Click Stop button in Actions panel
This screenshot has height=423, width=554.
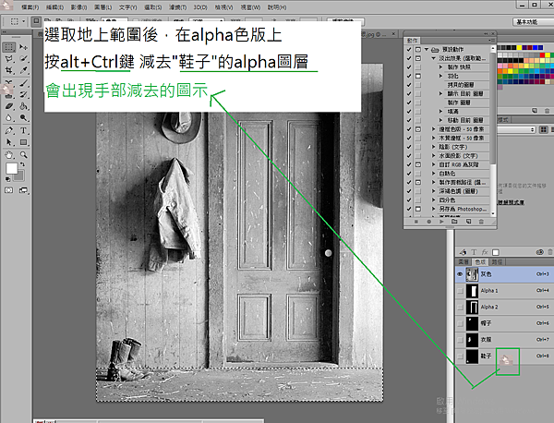tap(416, 222)
